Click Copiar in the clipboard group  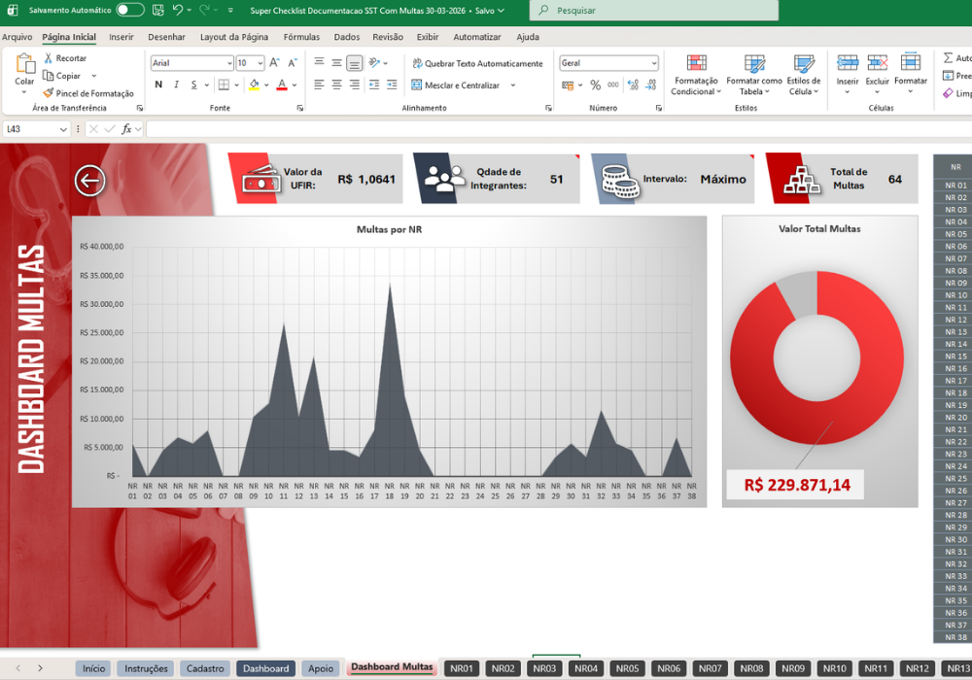pos(62,76)
